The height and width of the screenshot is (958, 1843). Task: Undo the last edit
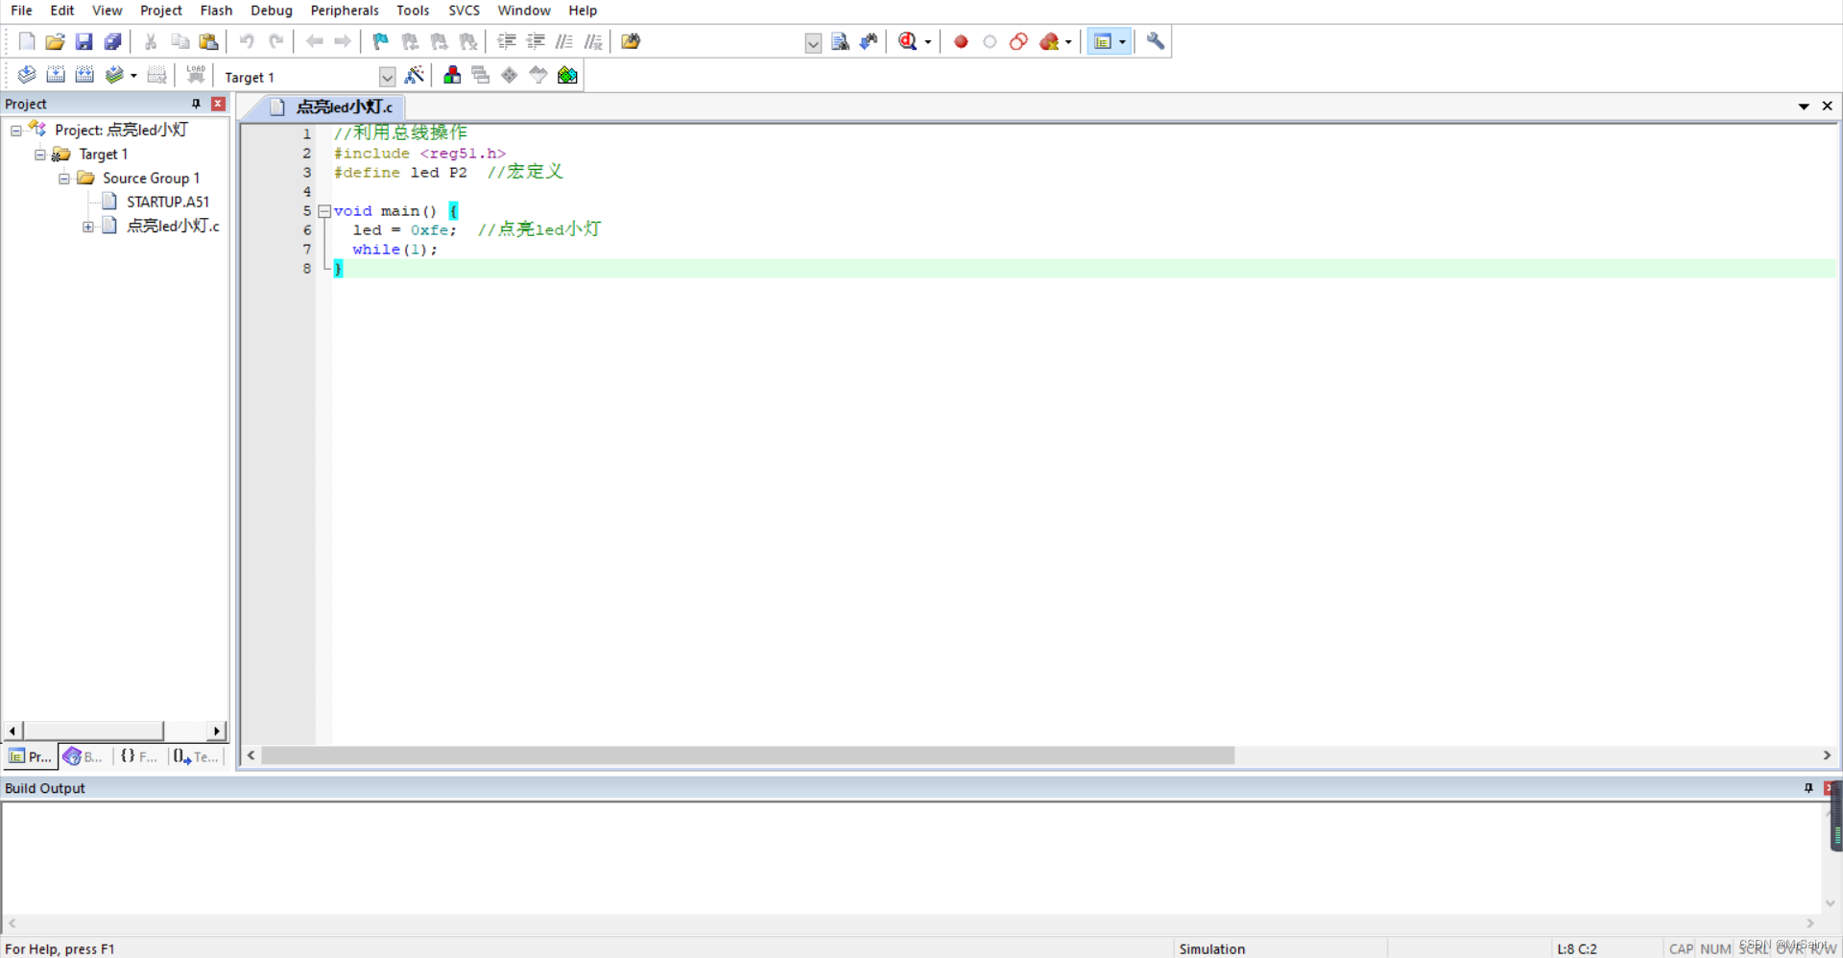(247, 41)
